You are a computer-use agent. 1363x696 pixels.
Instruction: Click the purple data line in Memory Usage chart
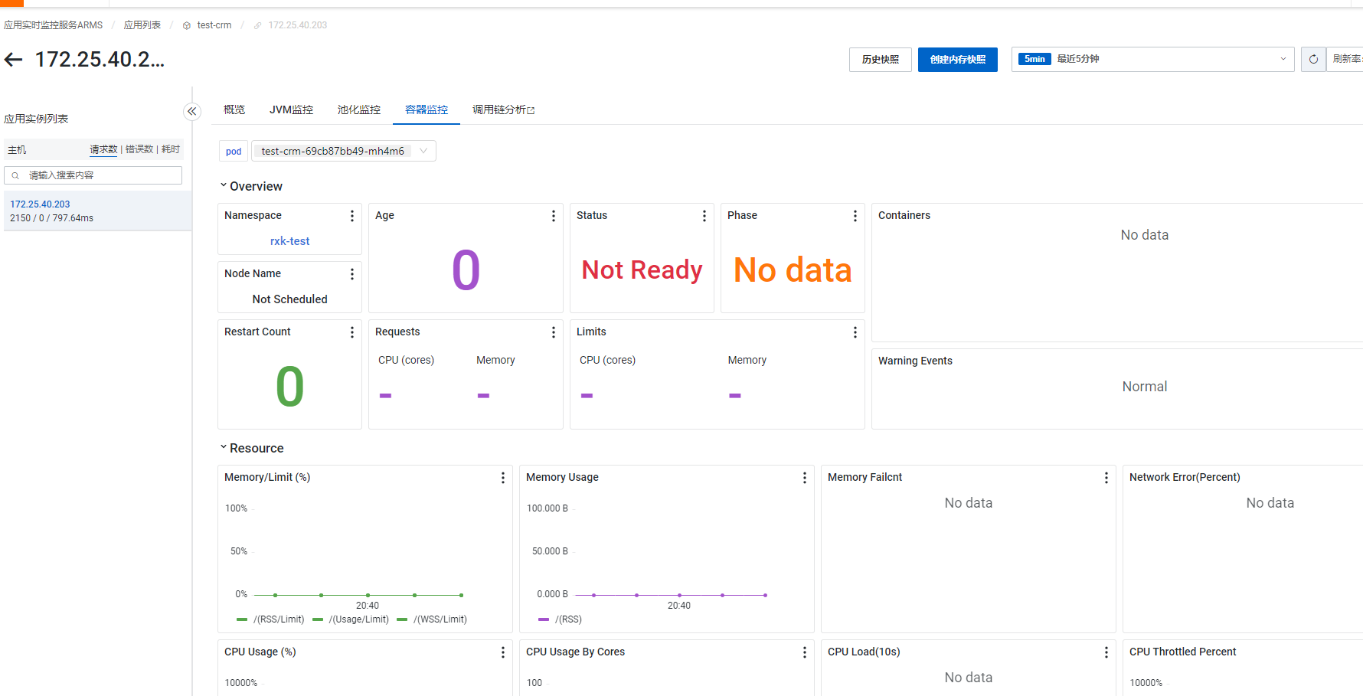[678, 595]
